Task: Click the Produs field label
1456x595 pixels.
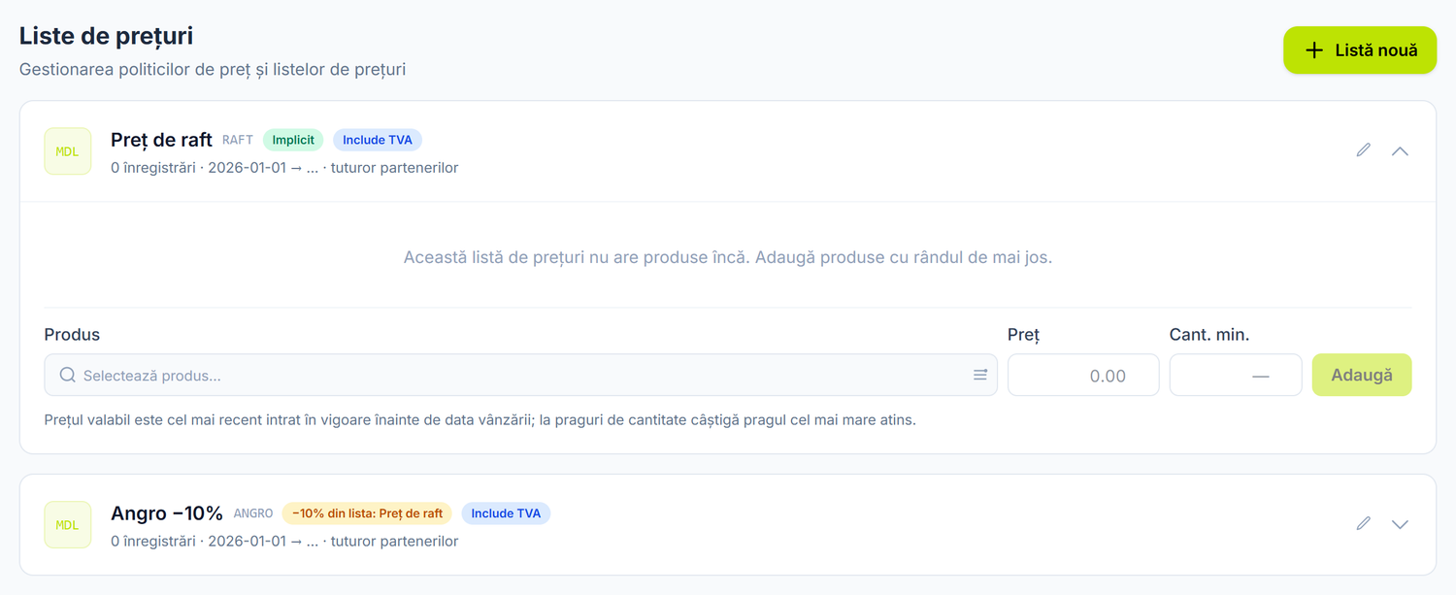Action: [x=72, y=335]
